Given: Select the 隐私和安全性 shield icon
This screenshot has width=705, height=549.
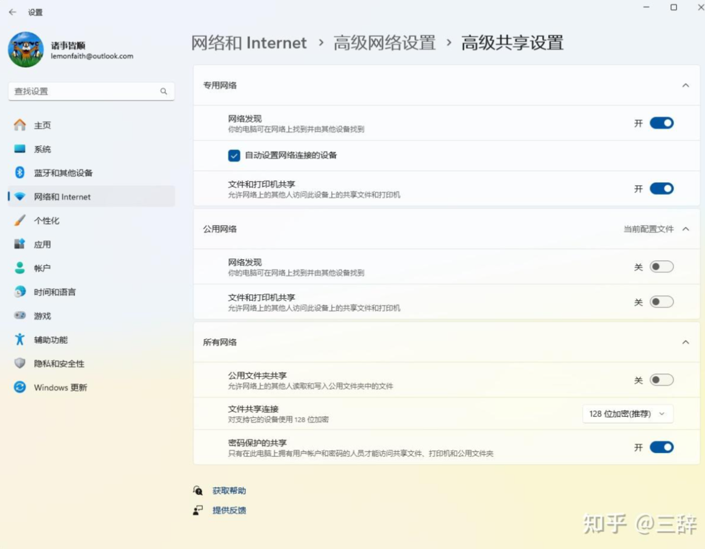Looking at the screenshot, I should 20,363.
